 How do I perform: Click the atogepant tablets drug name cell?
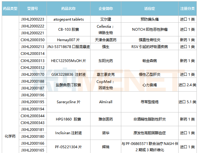click(68, 19)
